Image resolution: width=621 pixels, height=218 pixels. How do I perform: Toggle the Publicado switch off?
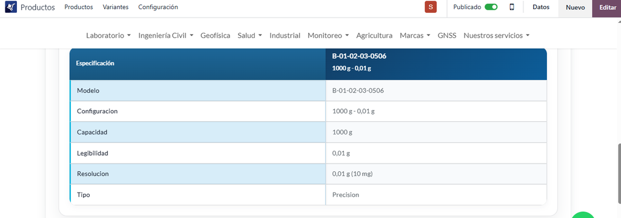(x=491, y=7)
